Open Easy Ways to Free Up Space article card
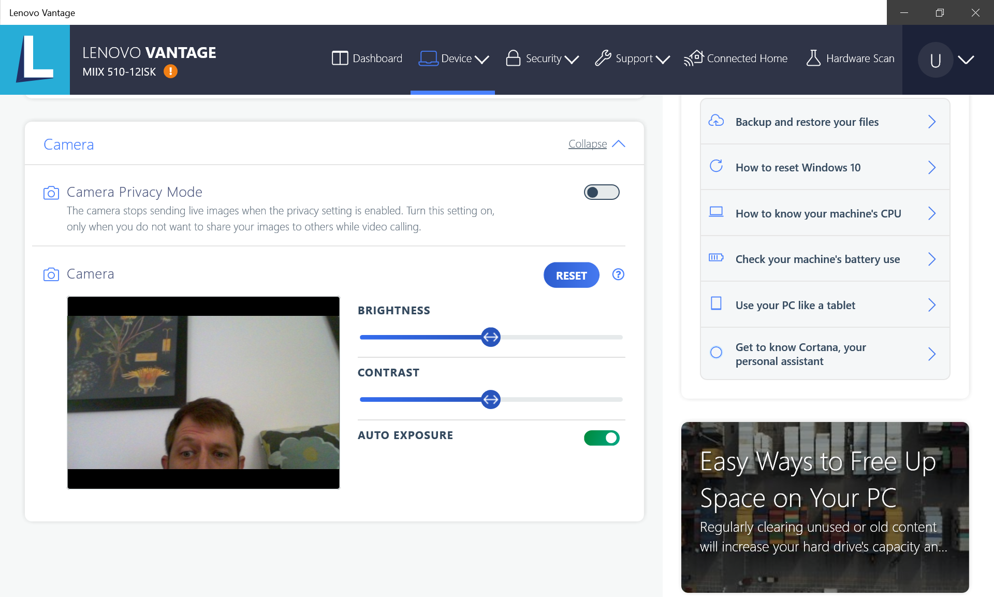The image size is (994, 597). point(825,507)
